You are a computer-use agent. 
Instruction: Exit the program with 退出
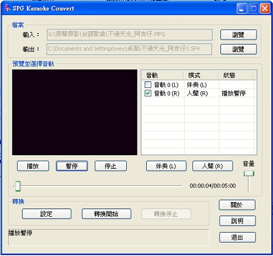click(237, 237)
